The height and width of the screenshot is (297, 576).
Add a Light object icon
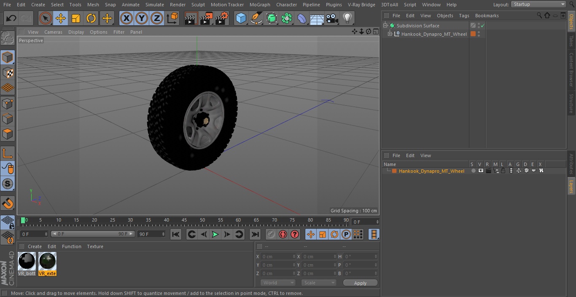(347, 18)
